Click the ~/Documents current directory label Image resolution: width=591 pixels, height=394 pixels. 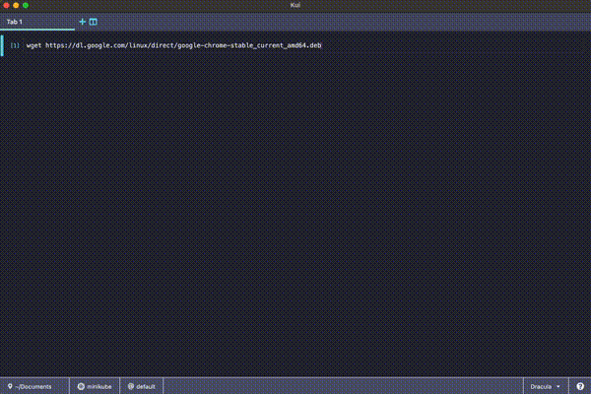pos(33,387)
